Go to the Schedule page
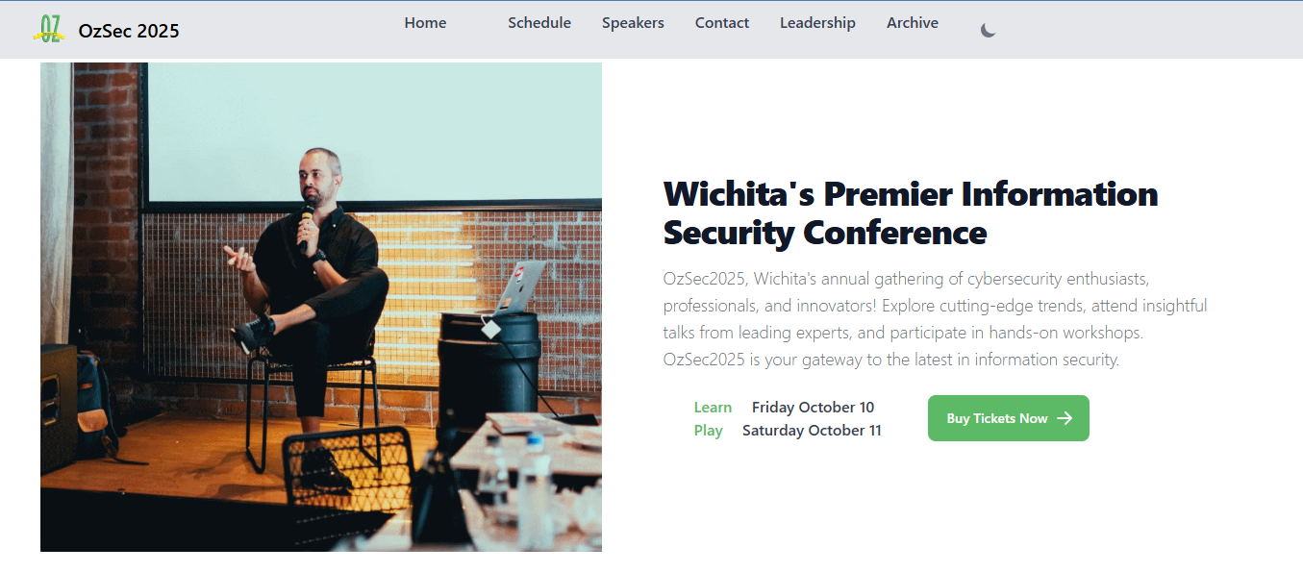The image size is (1303, 572). (539, 23)
